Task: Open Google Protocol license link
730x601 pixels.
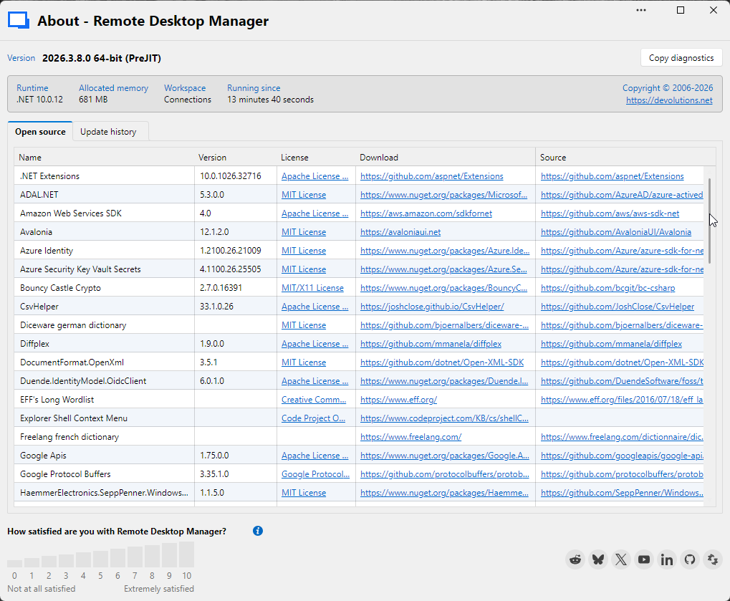Action: coord(315,474)
